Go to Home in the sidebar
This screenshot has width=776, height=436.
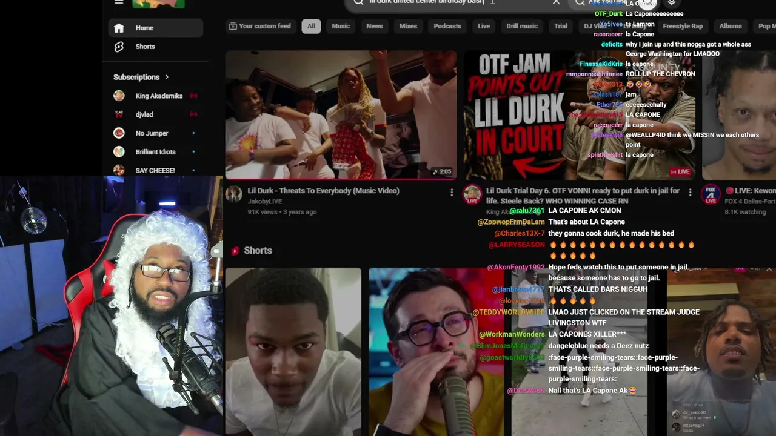coord(156,28)
